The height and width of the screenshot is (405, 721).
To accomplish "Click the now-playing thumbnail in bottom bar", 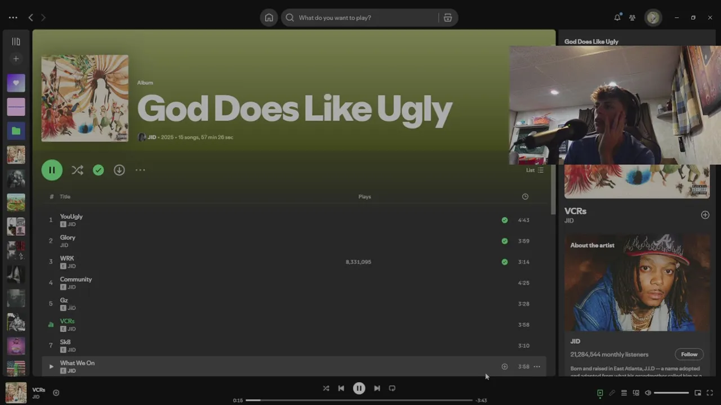I will pyautogui.click(x=16, y=393).
